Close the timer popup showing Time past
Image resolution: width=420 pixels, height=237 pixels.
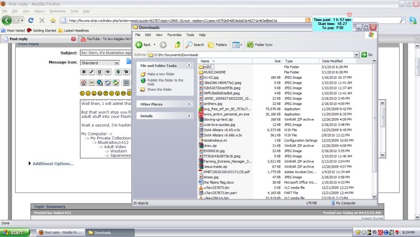pos(349,15)
